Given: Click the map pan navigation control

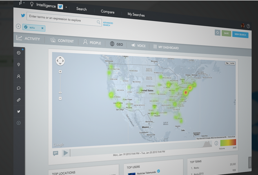Looking at the screenshot, I should [60, 61].
